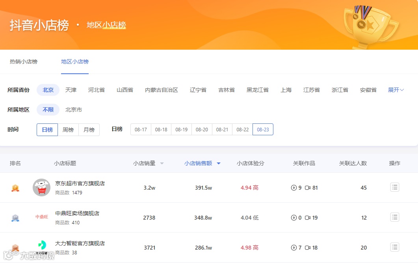Screen dimensions: 418x263
Task: Click video play icon in 中鼎旺 row
Action: [x=294, y=218]
